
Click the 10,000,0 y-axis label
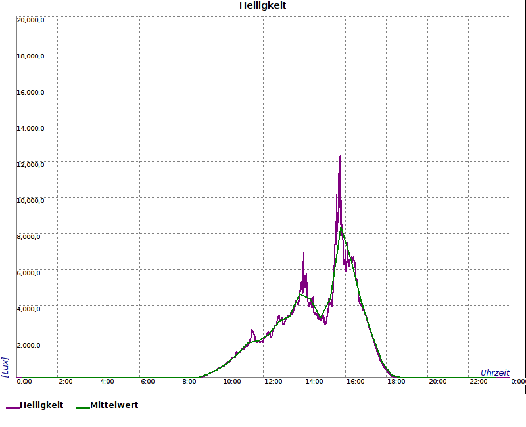[x=30, y=201]
